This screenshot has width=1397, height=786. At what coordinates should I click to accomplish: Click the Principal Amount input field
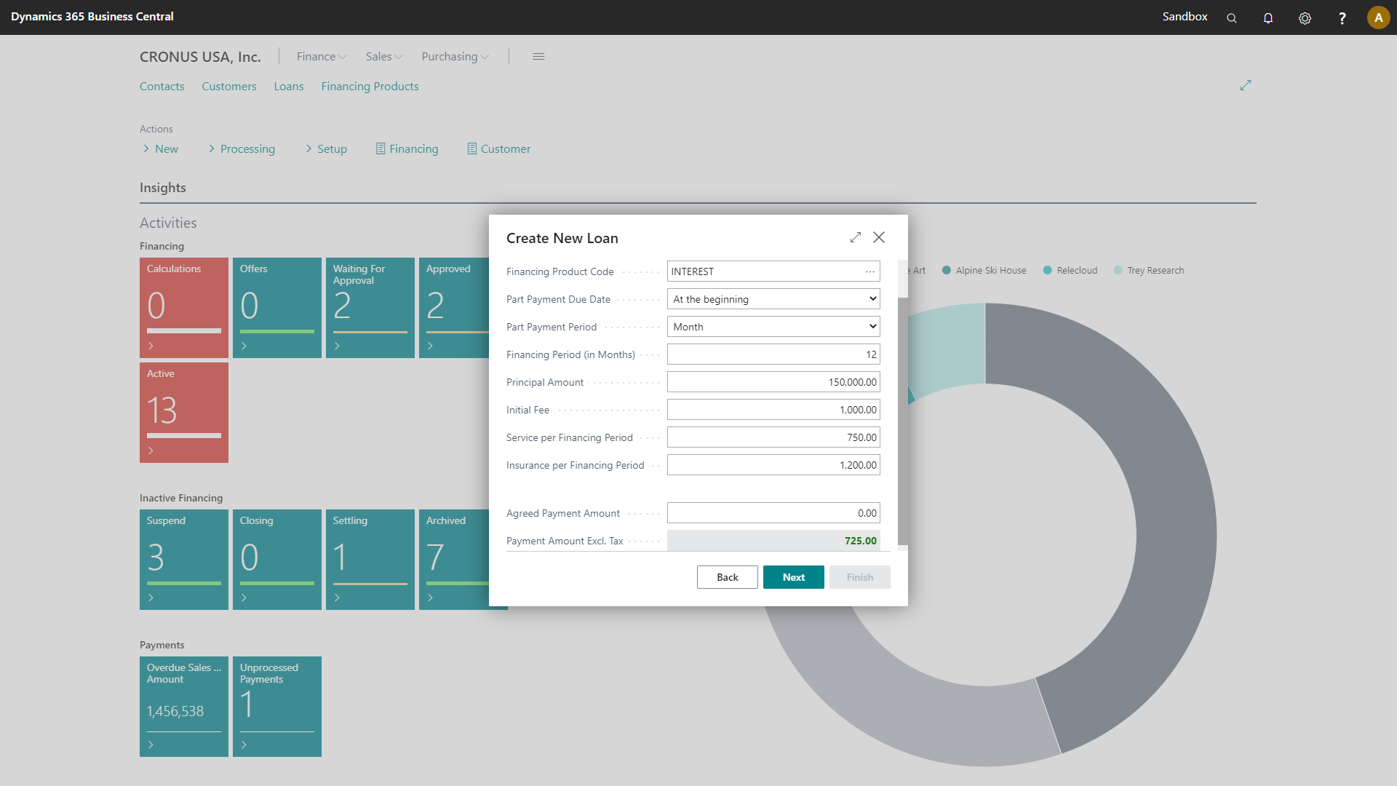click(773, 382)
